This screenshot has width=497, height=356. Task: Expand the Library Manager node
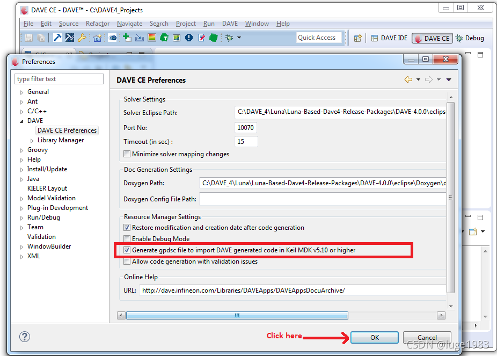[x=32, y=141]
